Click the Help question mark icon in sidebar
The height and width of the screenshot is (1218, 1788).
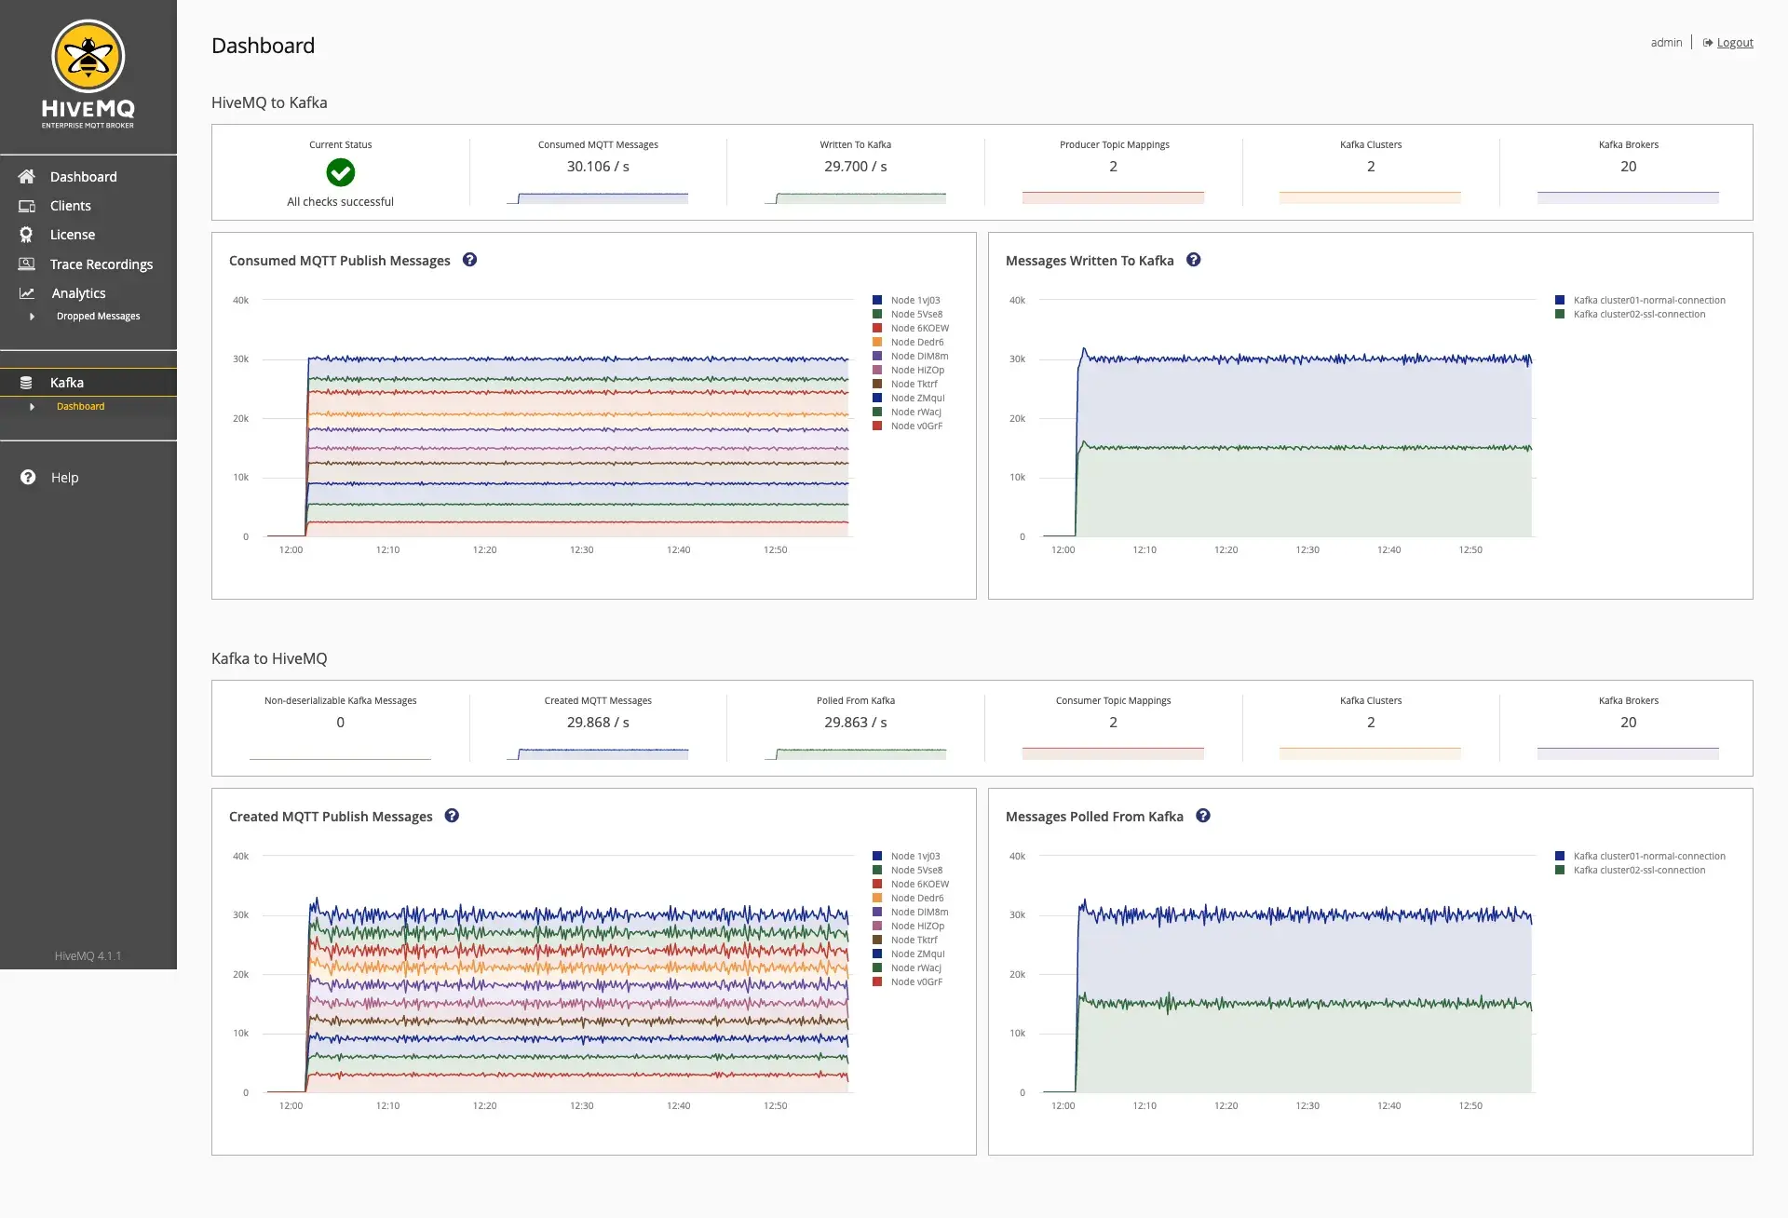pyautogui.click(x=28, y=477)
